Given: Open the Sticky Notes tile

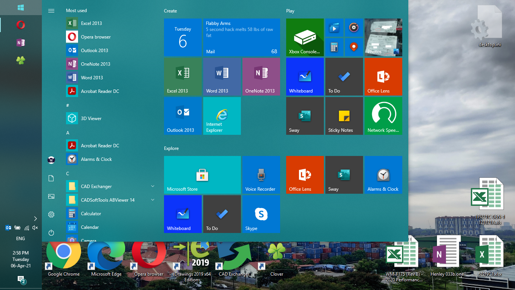Looking at the screenshot, I should point(344,116).
